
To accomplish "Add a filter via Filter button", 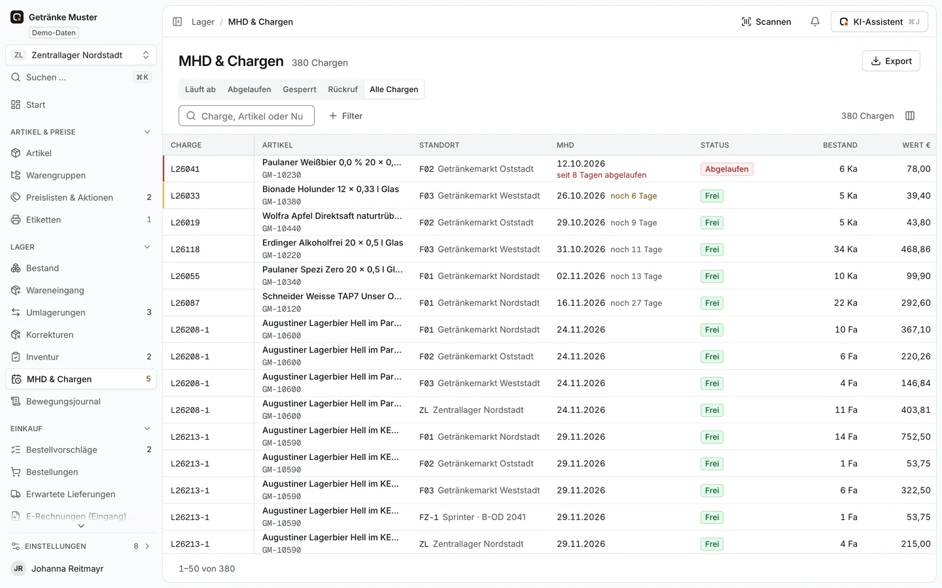I will click(345, 116).
